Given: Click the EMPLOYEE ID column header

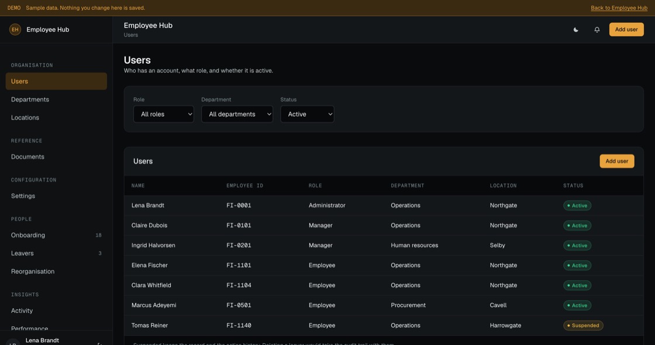Looking at the screenshot, I should click(245, 186).
